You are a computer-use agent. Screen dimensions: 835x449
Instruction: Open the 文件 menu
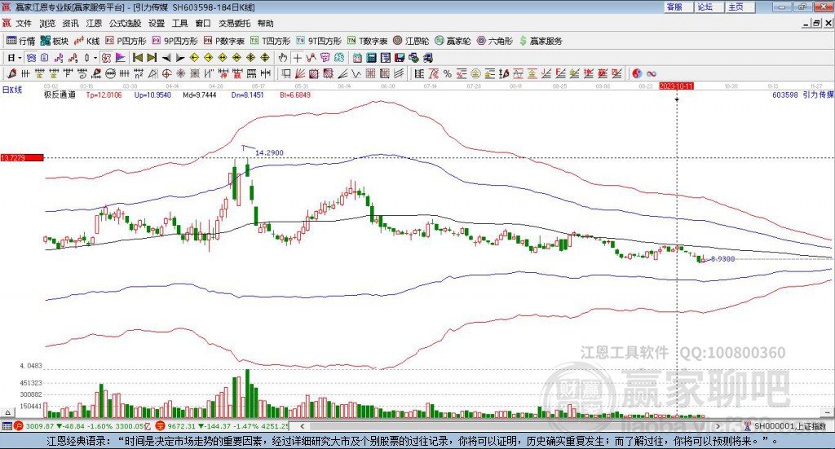24,24
